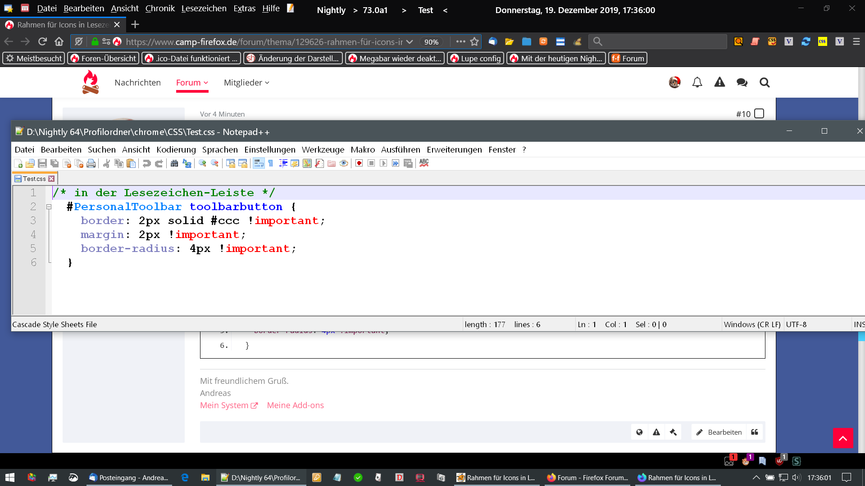The image size is (865, 486).
Task: Click the Cut scissors toolbar icon
Action: (x=107, y=163)
